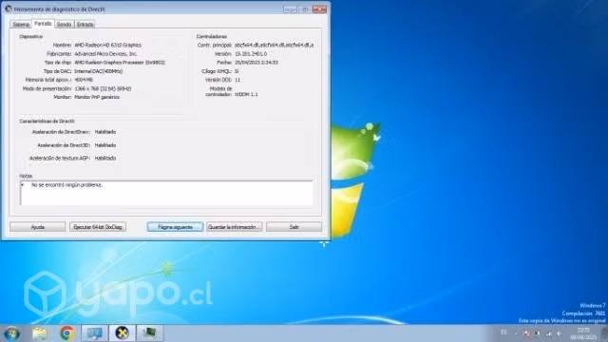Select the Pantalla tab
This screenshot has width=608, height=342.
(43, 24)
